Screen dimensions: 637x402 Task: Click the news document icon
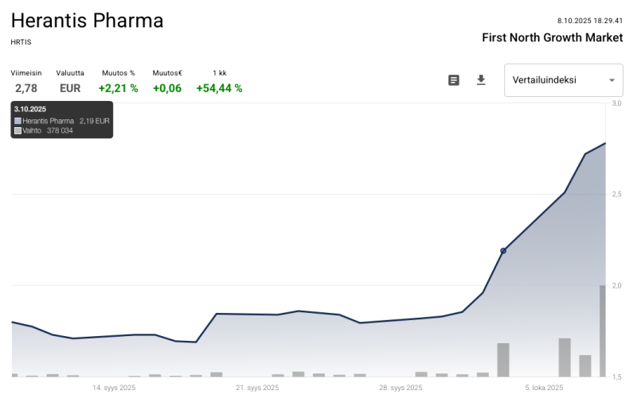click(454, 80)
